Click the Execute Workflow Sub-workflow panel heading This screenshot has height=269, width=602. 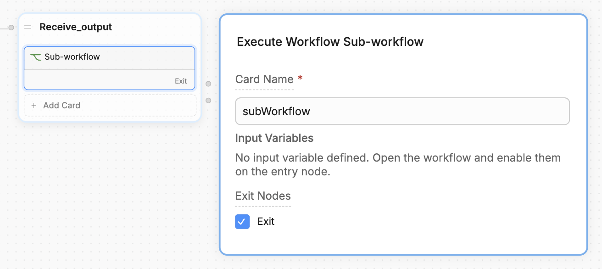[x=329, y=41]
